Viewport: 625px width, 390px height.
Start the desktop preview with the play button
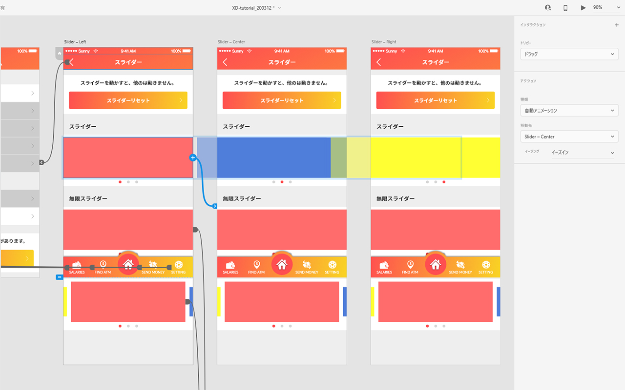coord(583,8)
